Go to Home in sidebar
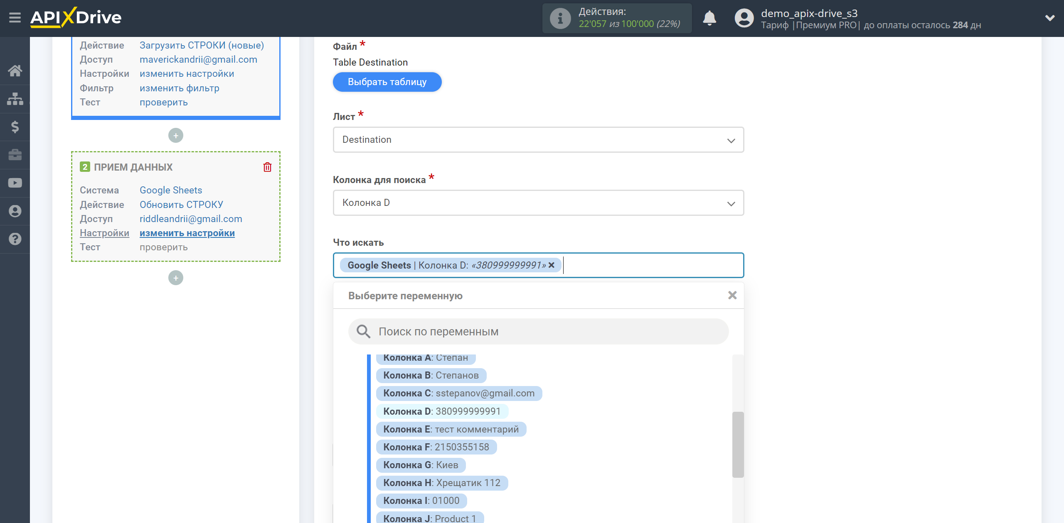1064x523 pixels. point(15,71)
